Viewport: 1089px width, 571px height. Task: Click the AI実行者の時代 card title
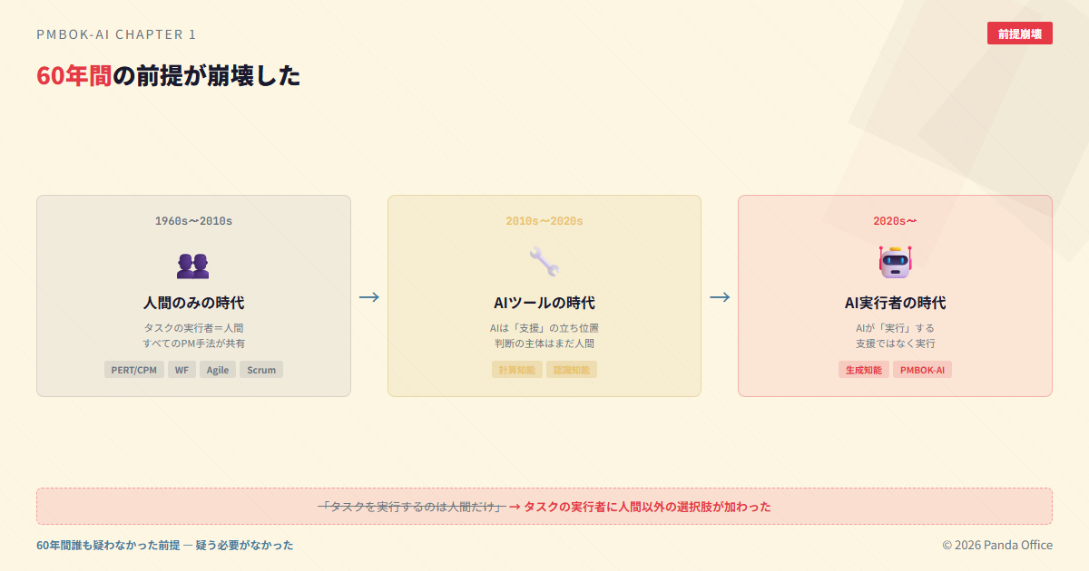pos(895,303)
